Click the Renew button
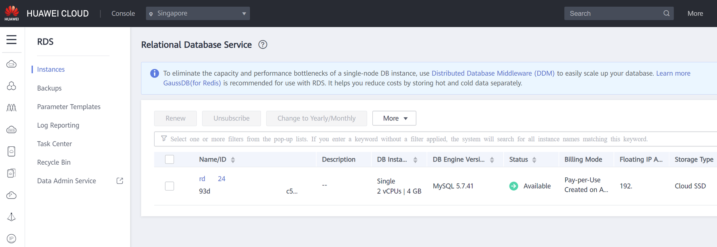 coord(175,118)
